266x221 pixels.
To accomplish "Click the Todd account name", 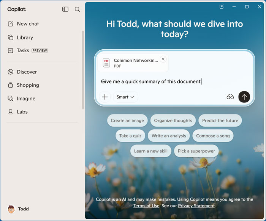I will 24,209.
